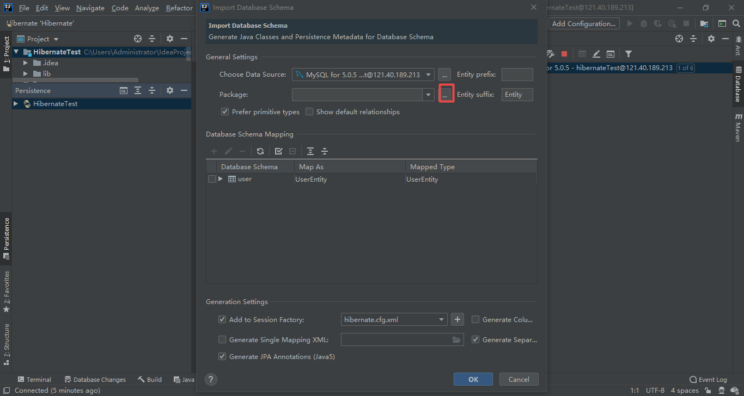Image resolution: width=744 pixels, height=396 pixels.
Task: Refresh the database schema mapping
Action: click(260, 151)
